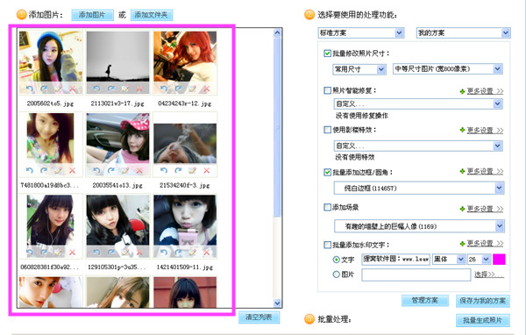Enable 使用影楼特效 checkbox
The width and height of the screenshot is (526, 335).
[x=327, y=130]
